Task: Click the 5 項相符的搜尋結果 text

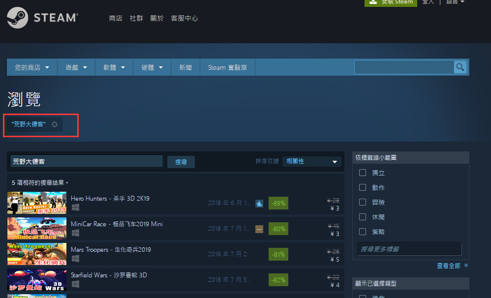Action: (x=39, y=182)
